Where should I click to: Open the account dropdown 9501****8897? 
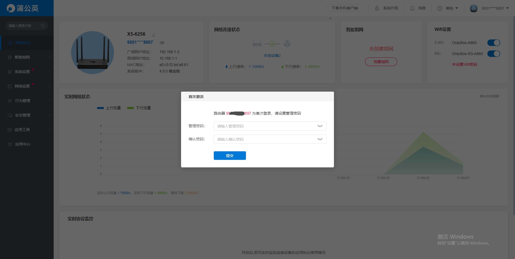[x=495, y=8]
